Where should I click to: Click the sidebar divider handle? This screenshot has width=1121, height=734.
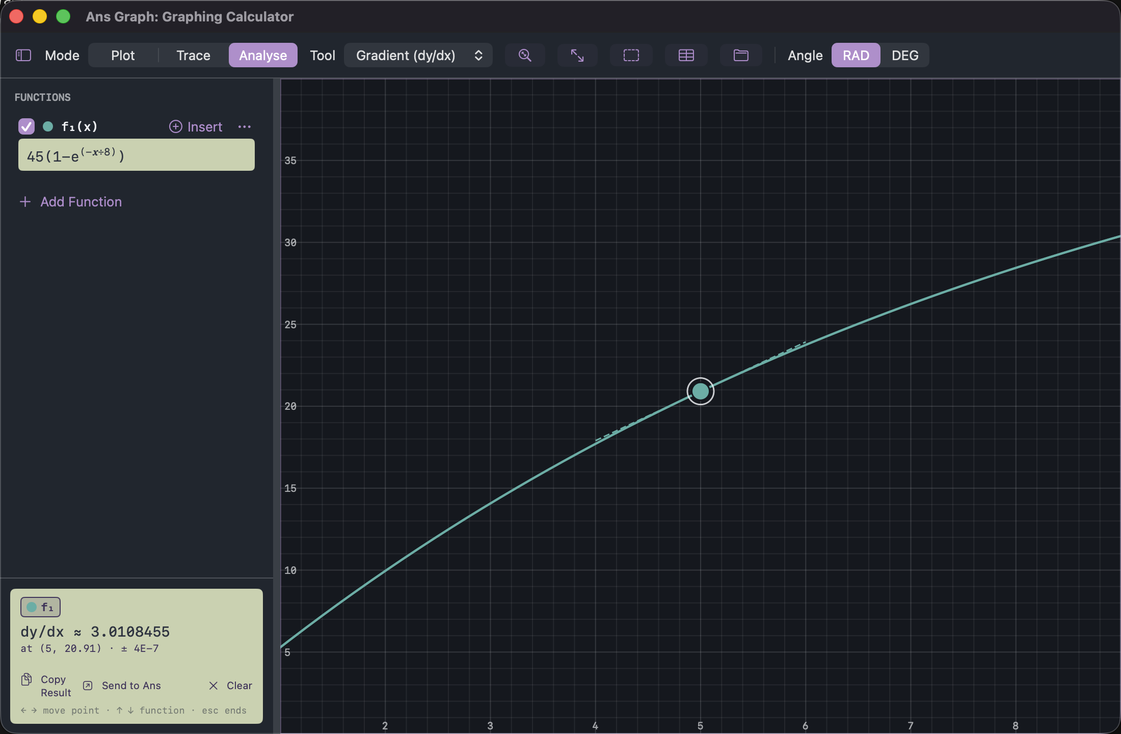277,406
